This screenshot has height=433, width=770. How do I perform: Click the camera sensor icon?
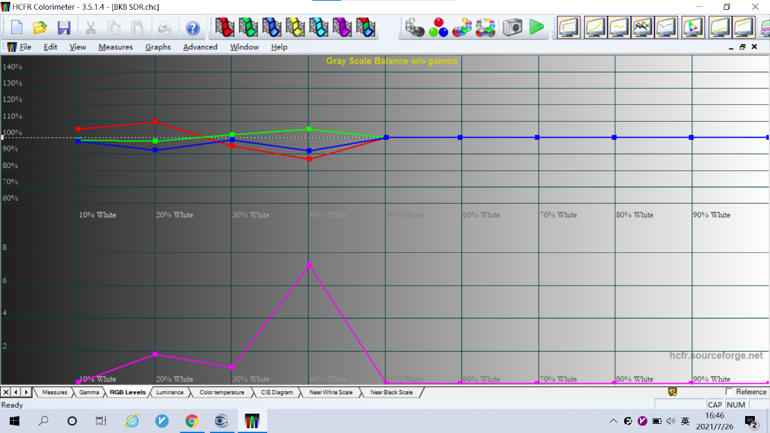pyautogui.click(x=512, y=28)
